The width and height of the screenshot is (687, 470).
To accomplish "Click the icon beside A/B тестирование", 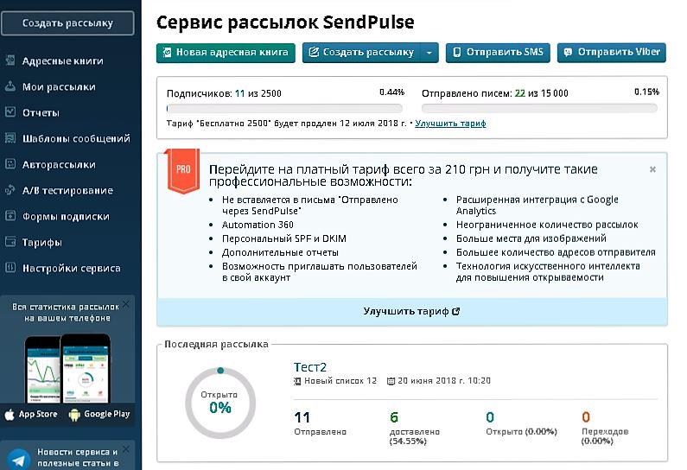I will click(10, 190).
